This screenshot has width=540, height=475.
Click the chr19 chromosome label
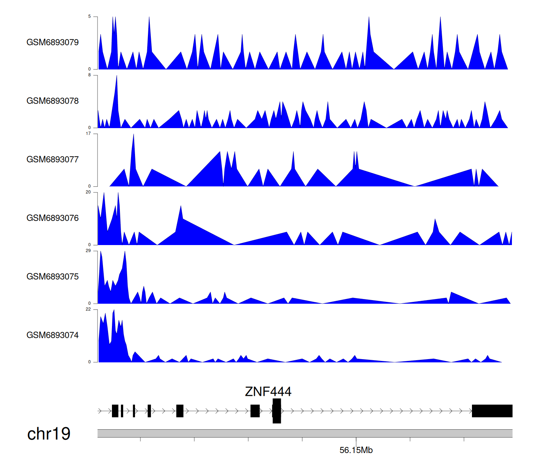49,434
